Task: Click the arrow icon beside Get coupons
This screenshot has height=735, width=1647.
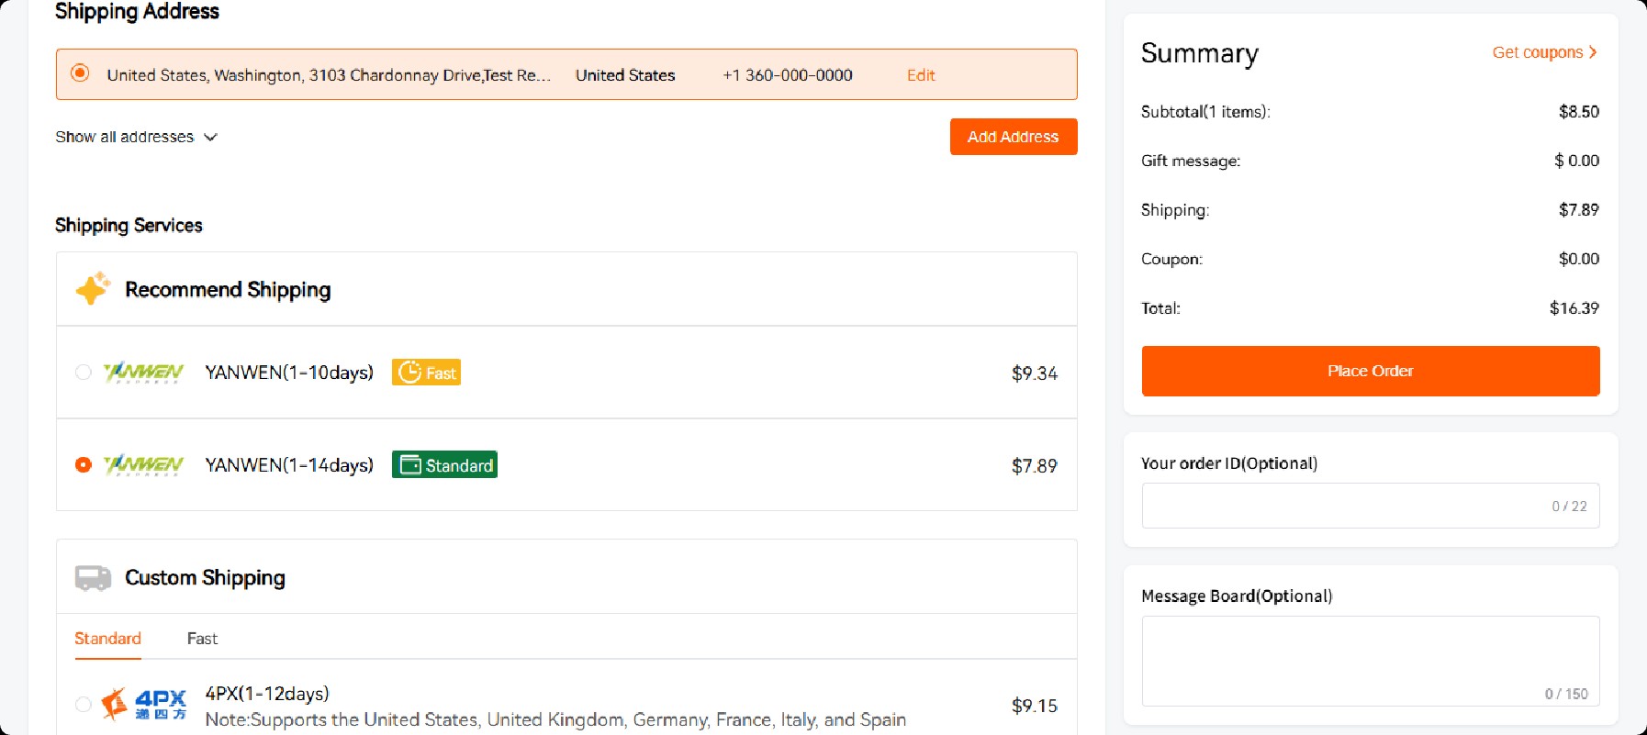Action: pos(1593,52)
